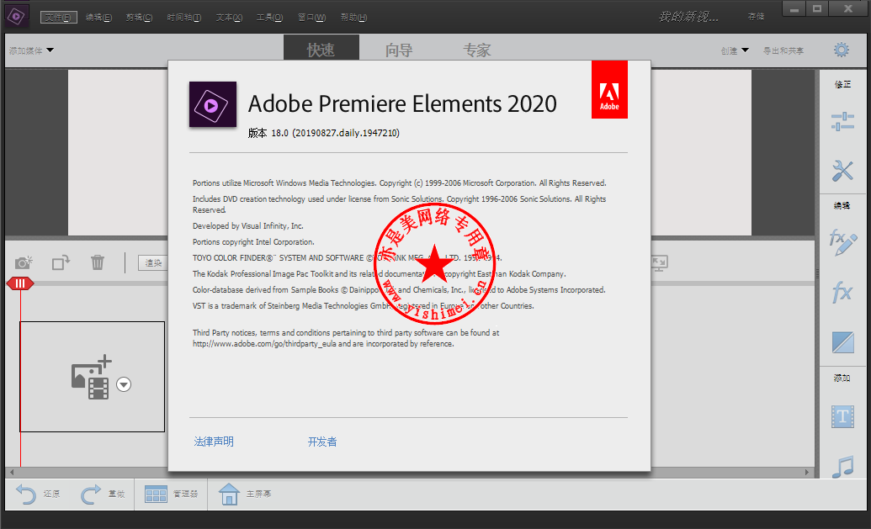Click the 'Developed by Visual Infinity, Inc.' line
The height and width of the screenshot is (529, 871).
click(248, 226)
